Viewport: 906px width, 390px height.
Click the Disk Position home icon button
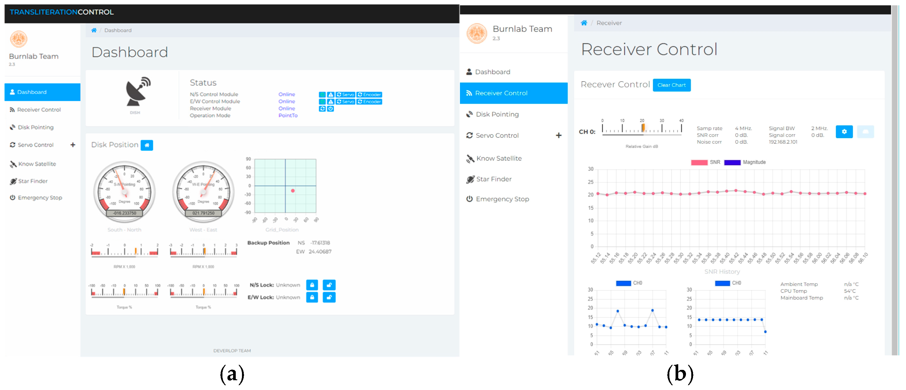[147, 145]
